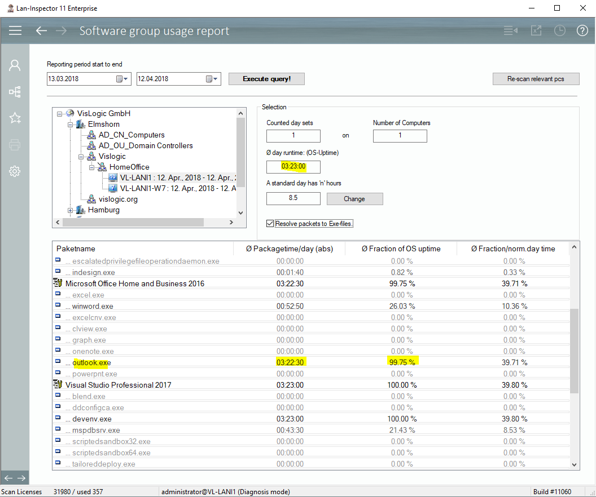Click the history clock icon in header
This screenshot has height=497, width=596.
pyautogui.click(x=559, y=30)
